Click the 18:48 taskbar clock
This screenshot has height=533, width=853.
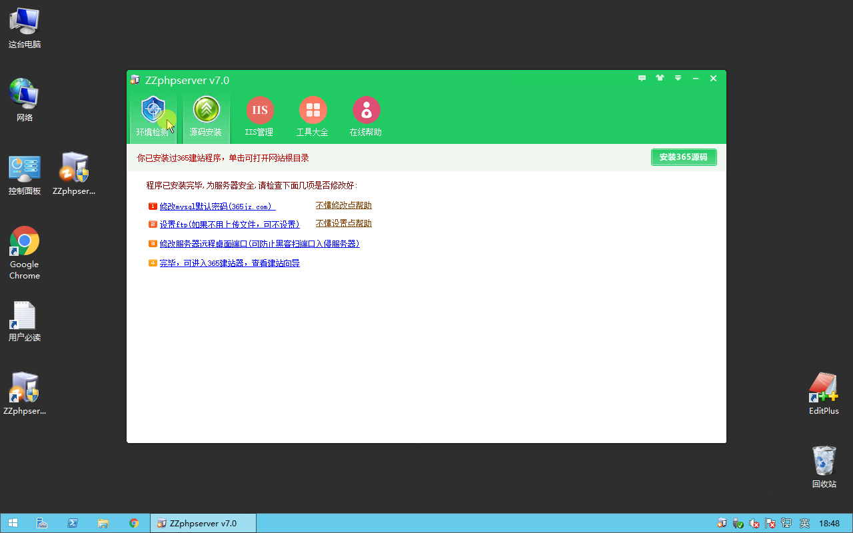point(829,523)
